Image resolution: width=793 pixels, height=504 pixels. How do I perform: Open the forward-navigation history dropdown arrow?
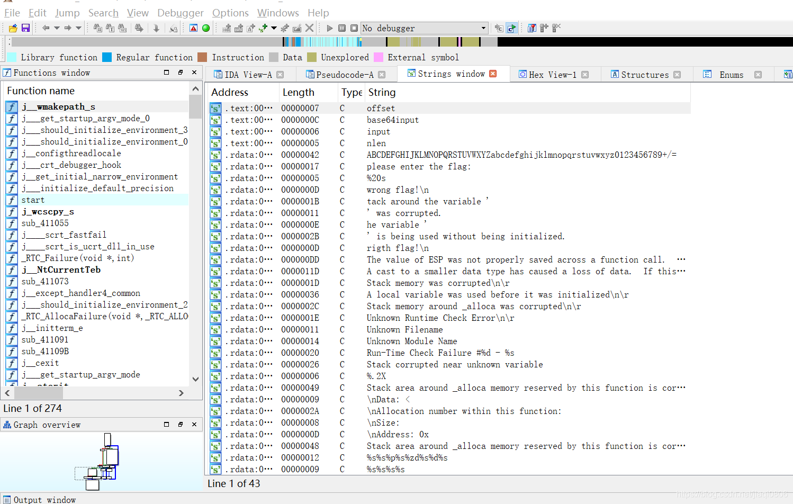point(78,28)
